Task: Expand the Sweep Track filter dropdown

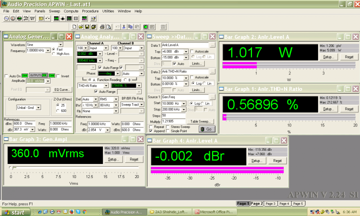Action: pyautogui.click(x=142, y=104)
